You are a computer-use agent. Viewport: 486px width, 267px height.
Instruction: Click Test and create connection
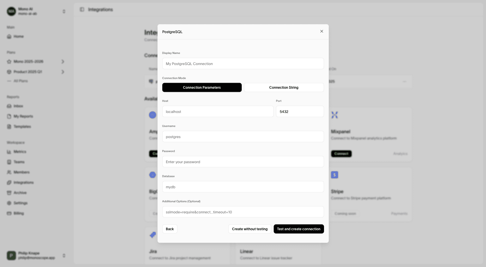pos(299,229)
